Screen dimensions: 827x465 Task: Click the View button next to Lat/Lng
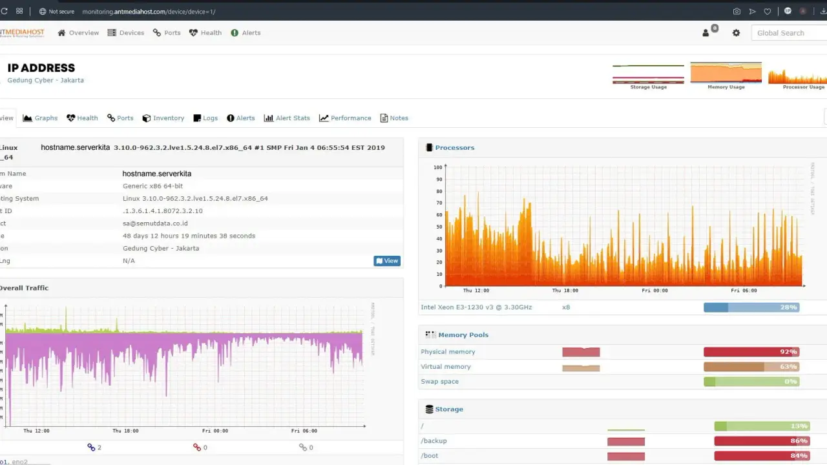point(387,261)
